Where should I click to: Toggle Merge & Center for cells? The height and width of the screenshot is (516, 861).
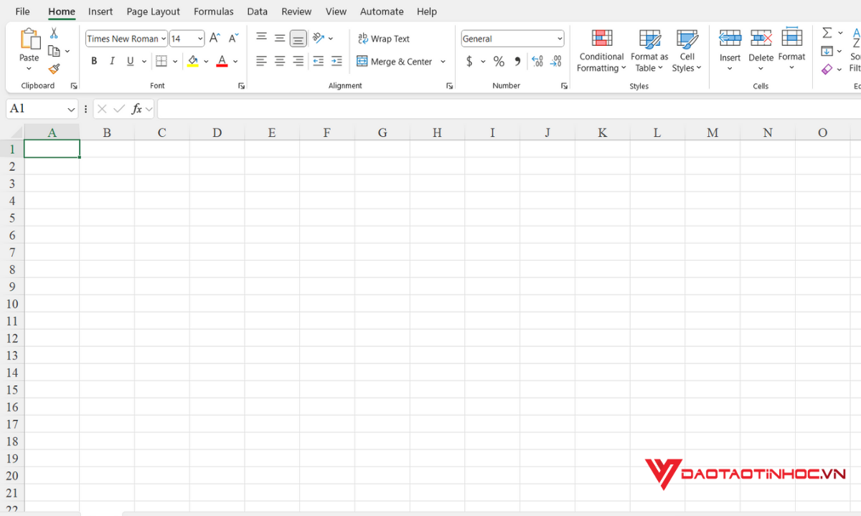[395, 62]
